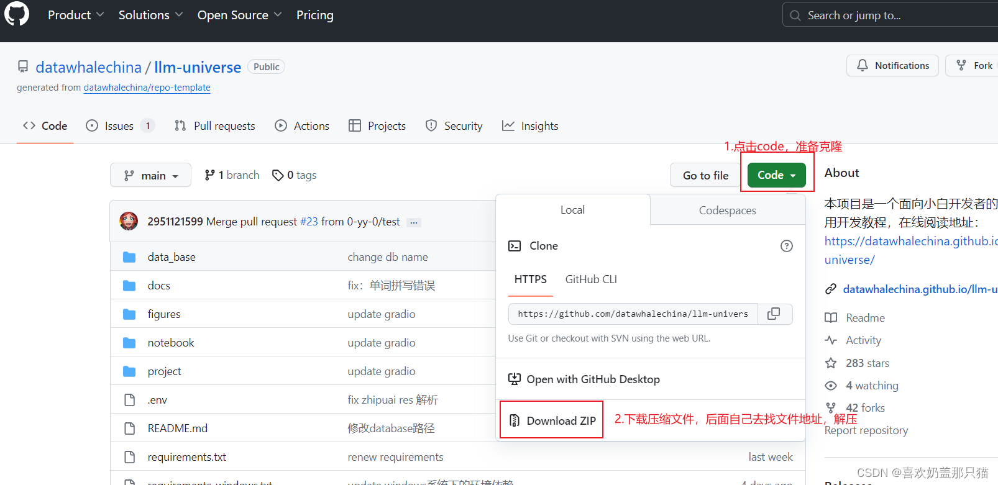Click the search magnifier icon
Screen dimensions: 998x485
pyautogui.click(x=795, y=16)
